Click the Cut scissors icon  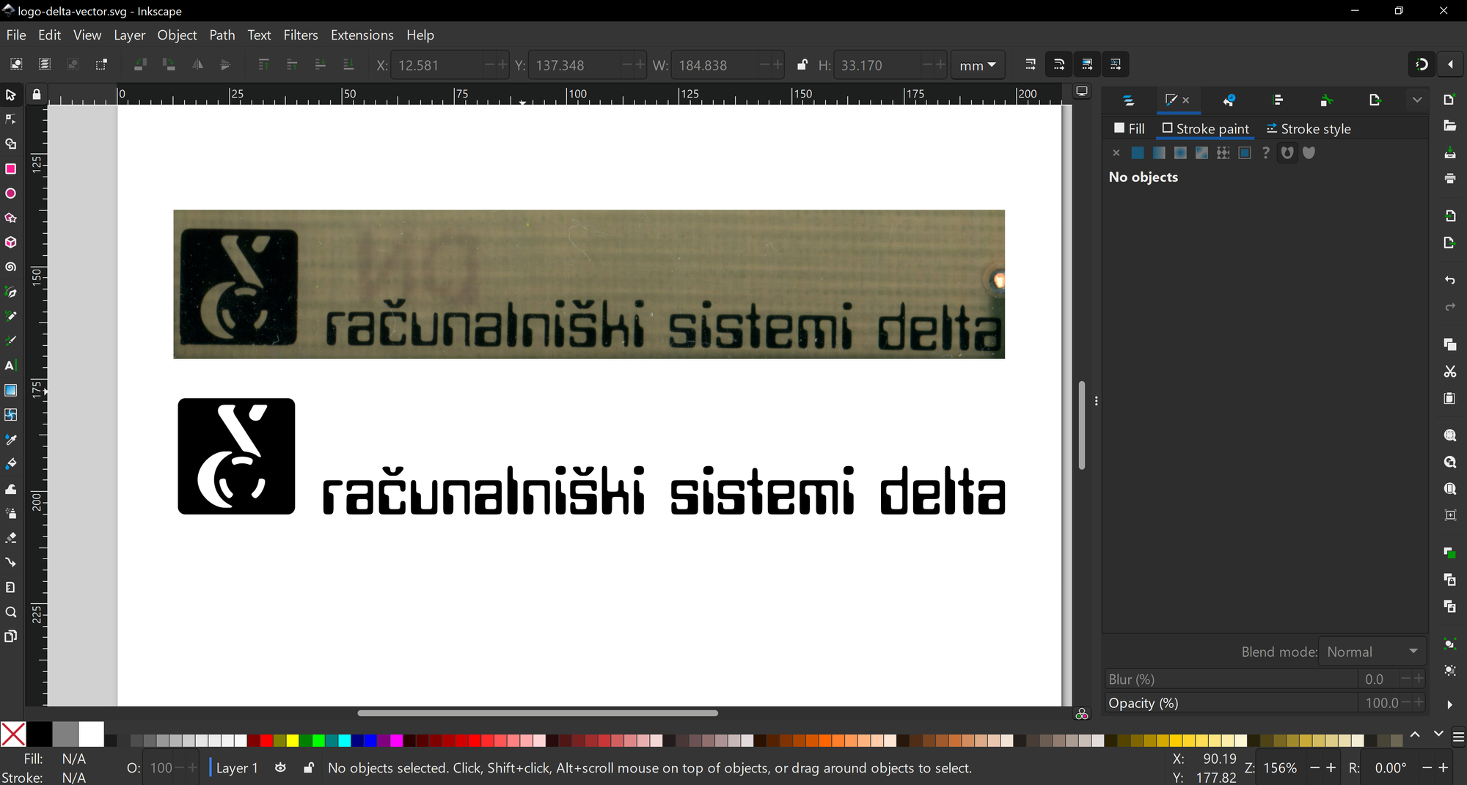tap(1449, 372)
